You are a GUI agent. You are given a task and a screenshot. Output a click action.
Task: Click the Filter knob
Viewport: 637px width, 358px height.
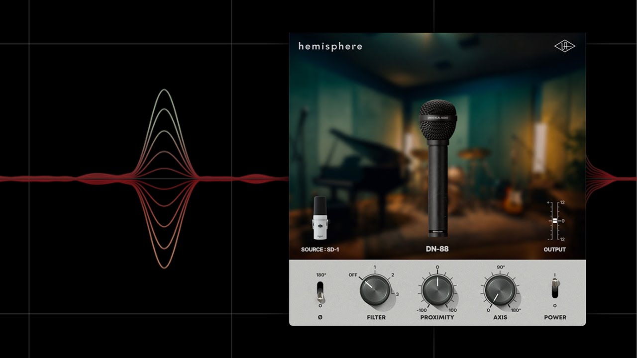[375, 290]
